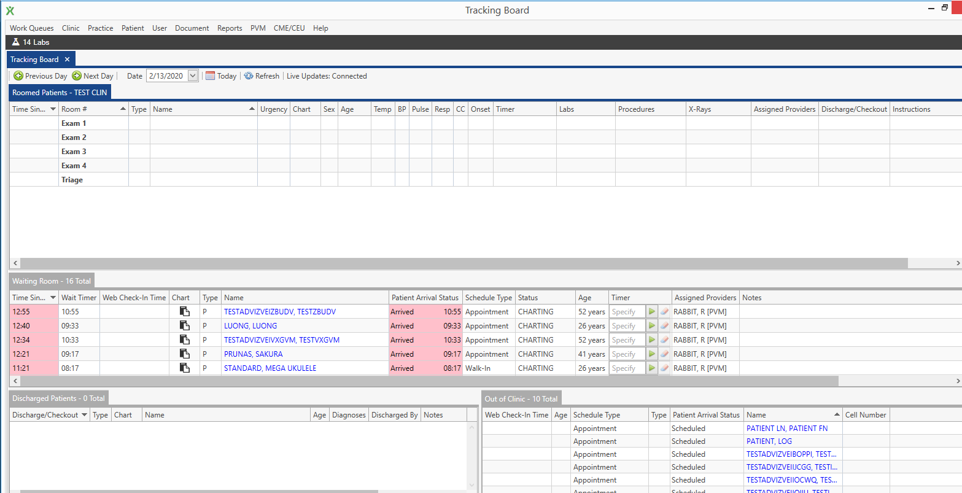Screen dimensions: 962x493
Task: Open the date picker dropdown
Action: coord(193,76)
